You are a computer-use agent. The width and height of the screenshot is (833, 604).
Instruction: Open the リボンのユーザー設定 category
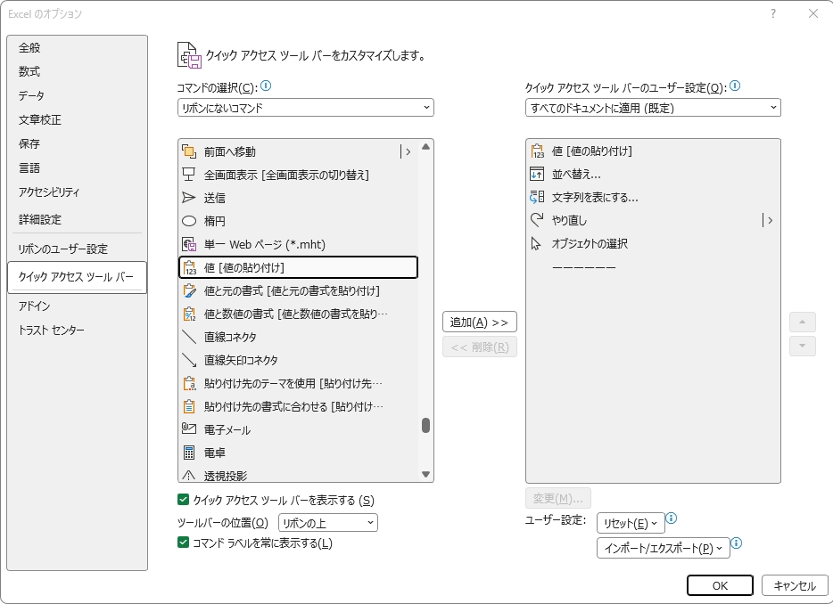click(x=62, y=249)
